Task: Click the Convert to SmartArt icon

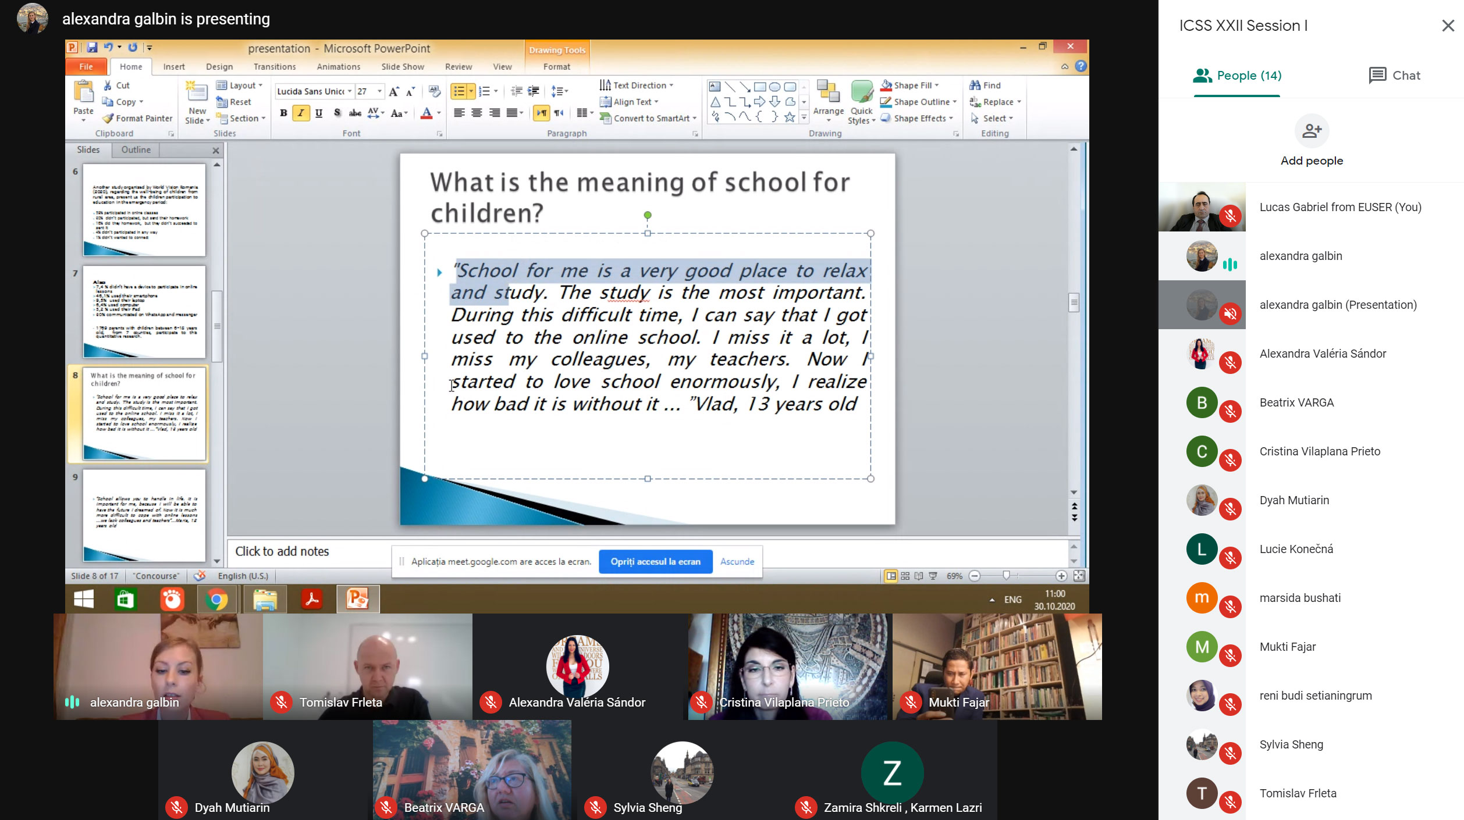Action: [606, 119]
